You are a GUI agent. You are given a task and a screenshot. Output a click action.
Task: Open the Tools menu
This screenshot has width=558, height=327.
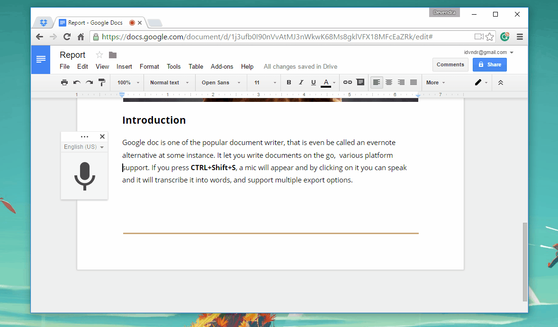(x=174, y=67)
